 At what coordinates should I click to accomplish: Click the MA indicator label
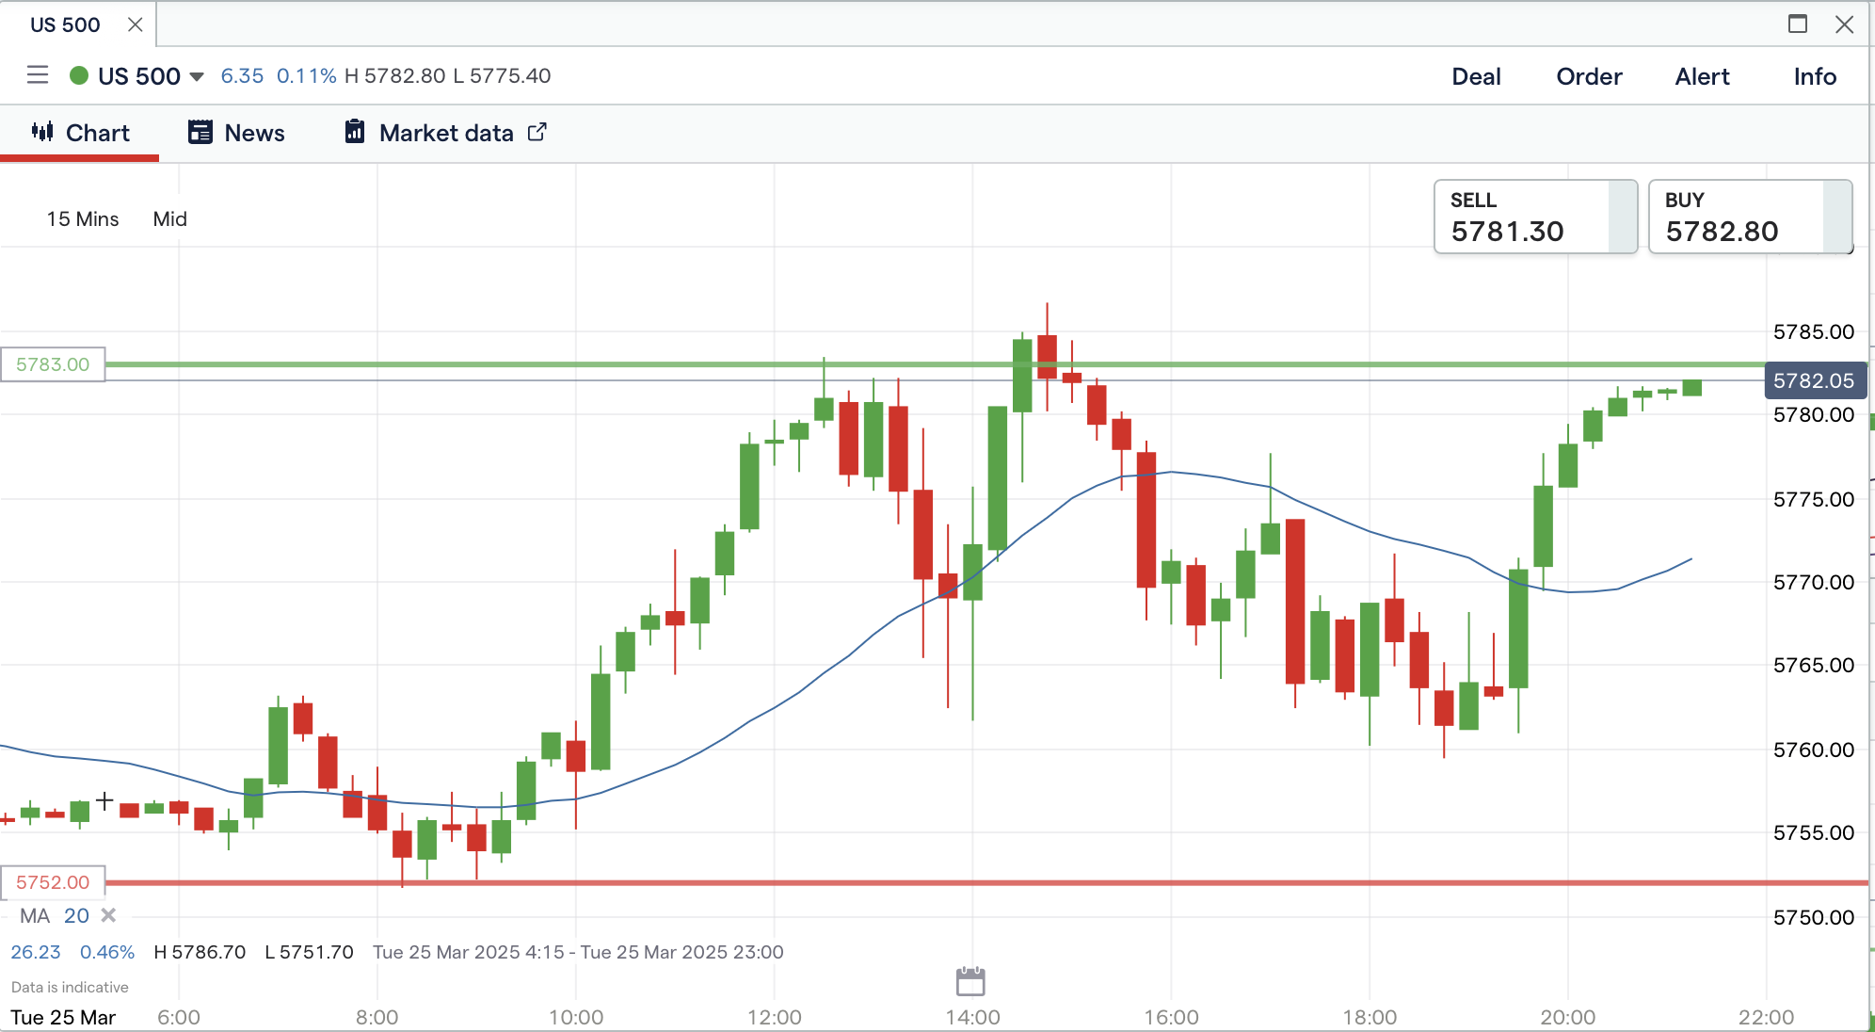point(35,915)
